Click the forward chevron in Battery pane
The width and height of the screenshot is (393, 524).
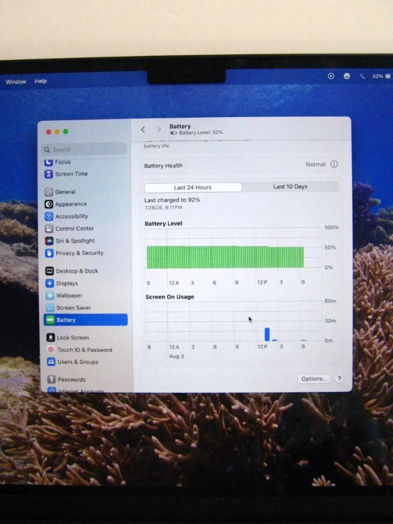tap(159, 129)
